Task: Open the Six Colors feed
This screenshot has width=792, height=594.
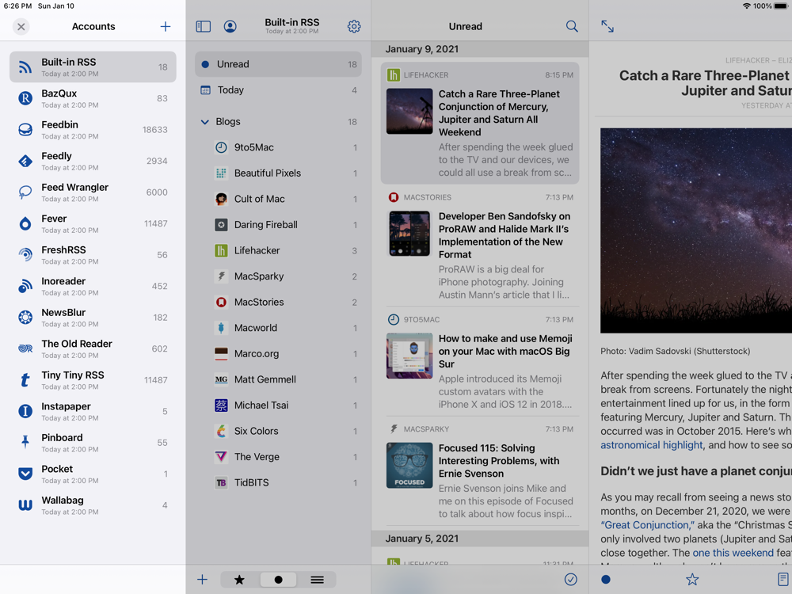Action: (278, 431)
